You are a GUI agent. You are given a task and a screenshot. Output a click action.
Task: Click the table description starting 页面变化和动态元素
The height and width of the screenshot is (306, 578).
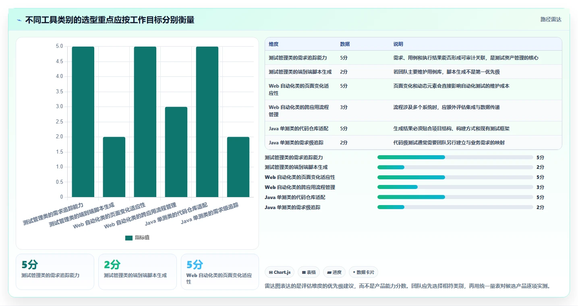click(x=452, y=86)
